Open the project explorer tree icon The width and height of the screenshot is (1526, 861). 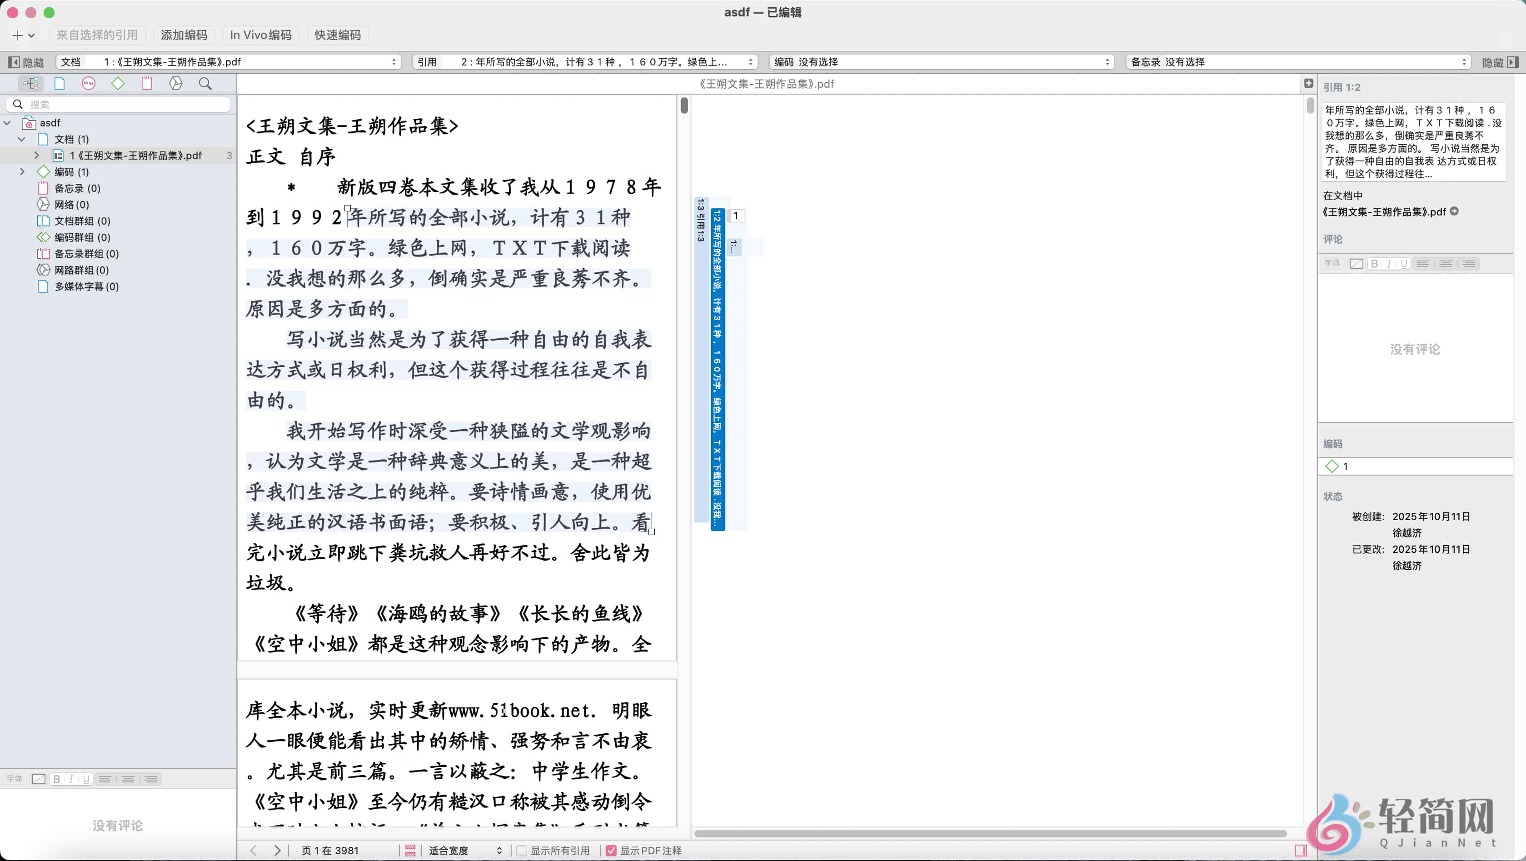click(x=31, y=84)
